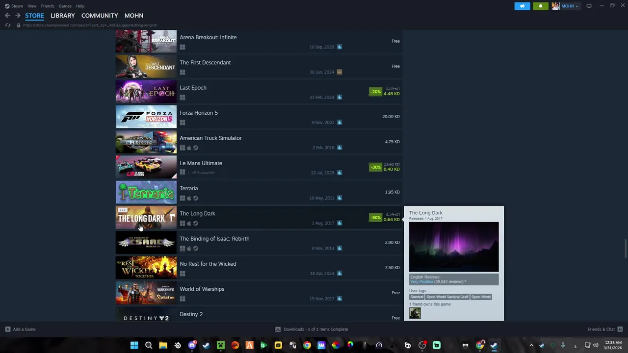The image size is (628, 353).
Task: Click volume speaker icon in system tray
Action: tap(596, 346)
